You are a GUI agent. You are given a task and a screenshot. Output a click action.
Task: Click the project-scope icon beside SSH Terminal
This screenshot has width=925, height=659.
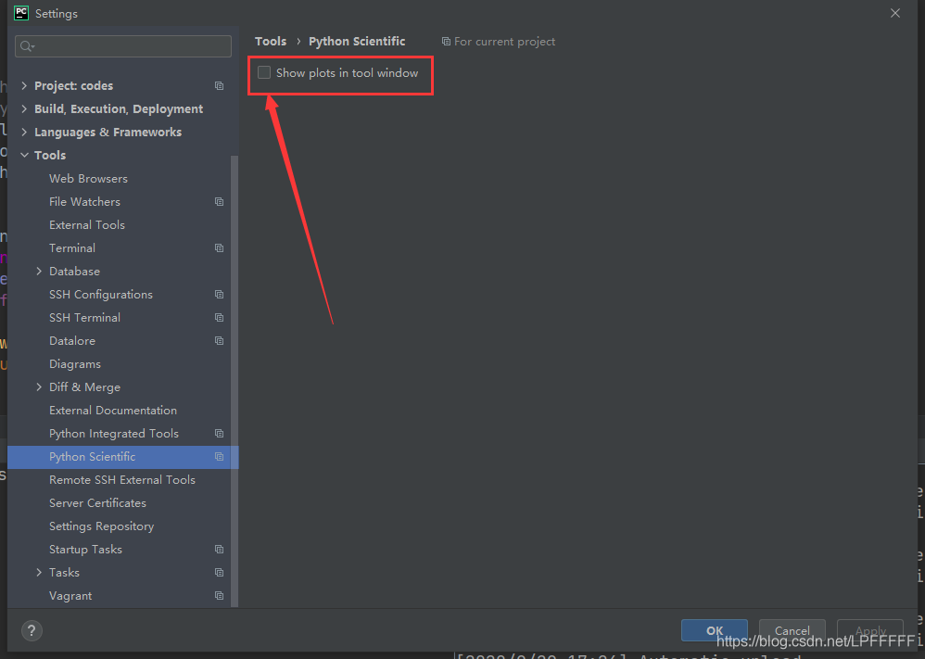(220, 317)
